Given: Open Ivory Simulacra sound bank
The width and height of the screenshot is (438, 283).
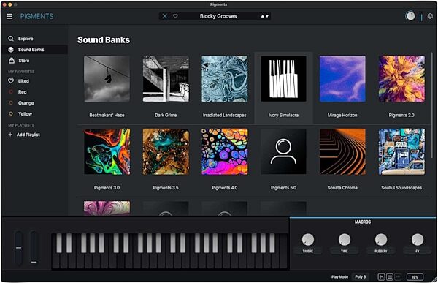Looking at the screenshot, I should pyautogui.click(x=283, y=79).
